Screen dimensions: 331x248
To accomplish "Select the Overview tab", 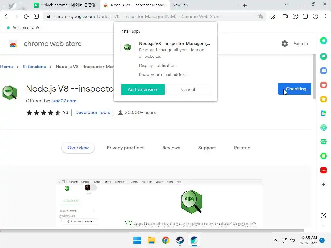I will tap(78, 148).
